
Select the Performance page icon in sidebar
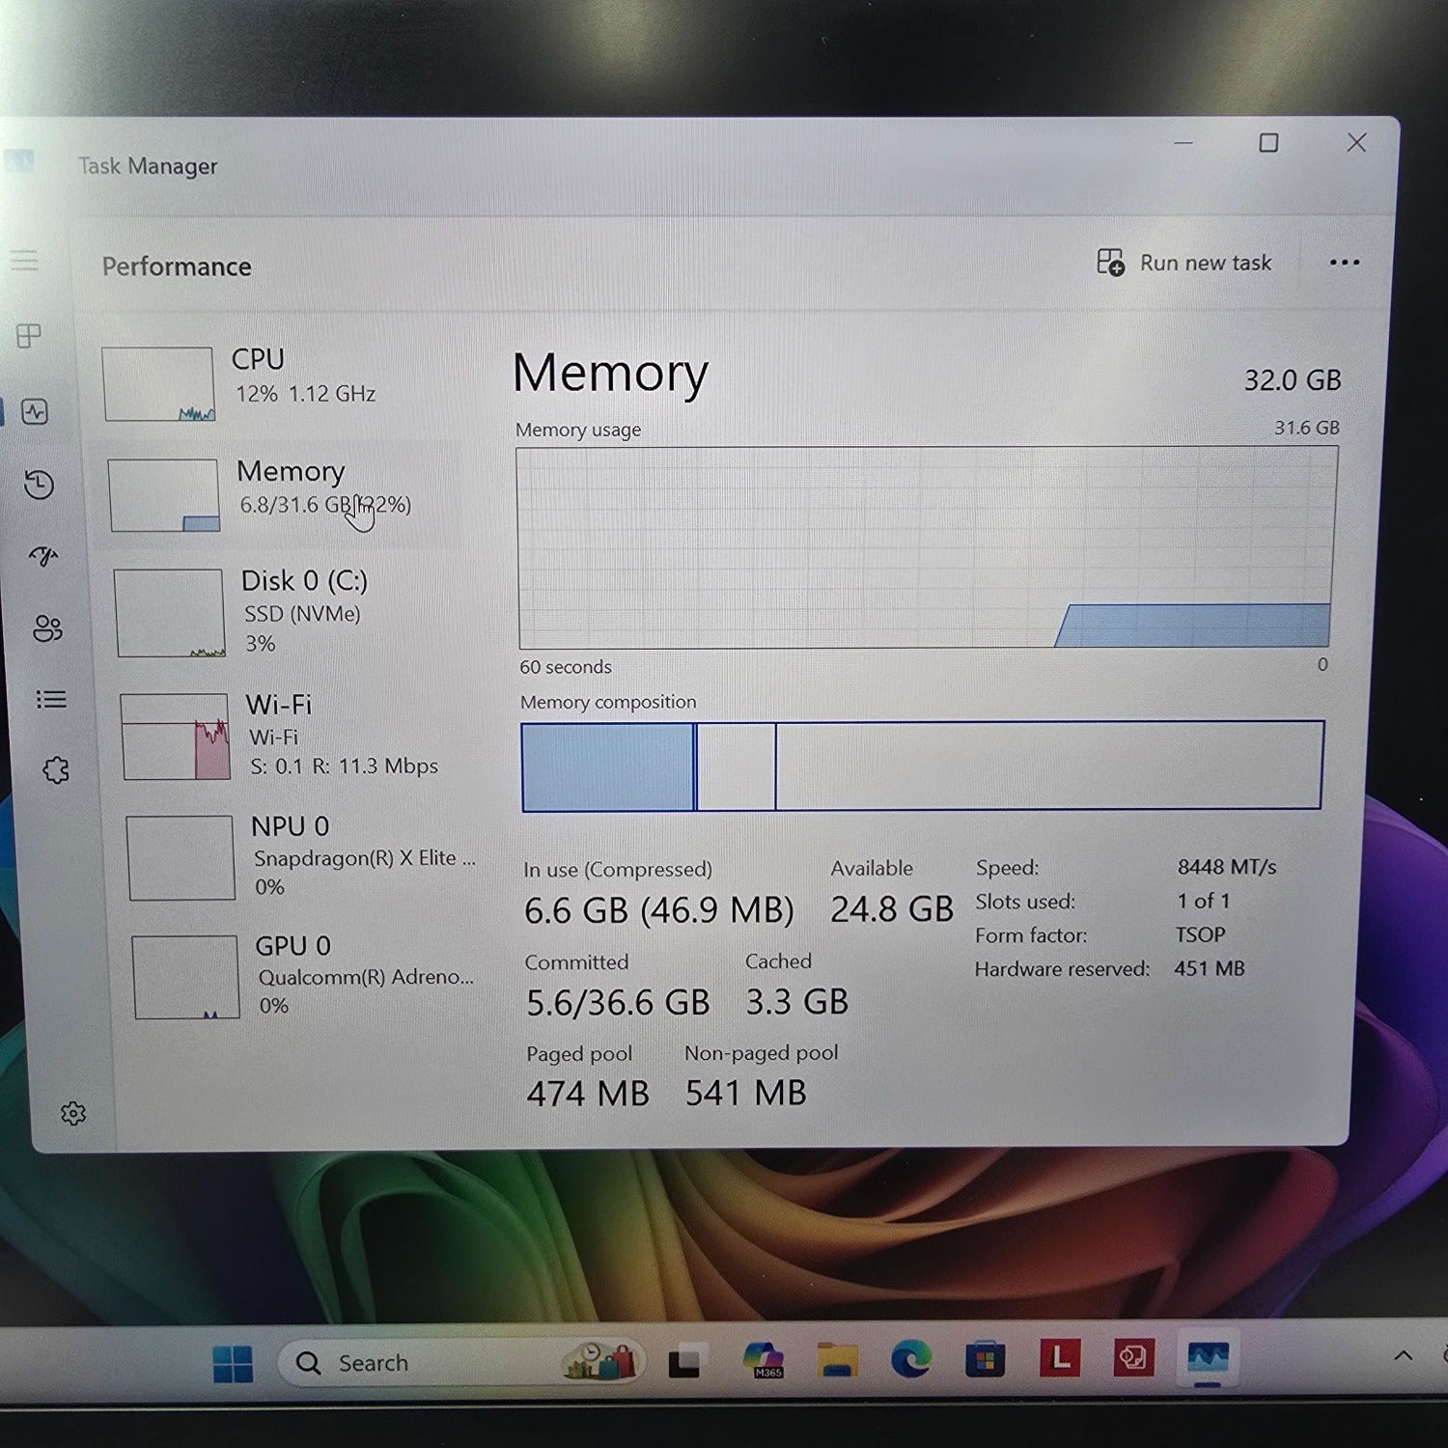point(36,412)
